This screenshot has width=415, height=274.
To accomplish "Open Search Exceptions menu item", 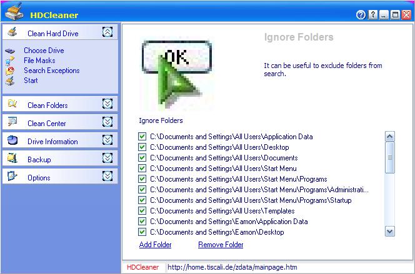I will (52, 71).
